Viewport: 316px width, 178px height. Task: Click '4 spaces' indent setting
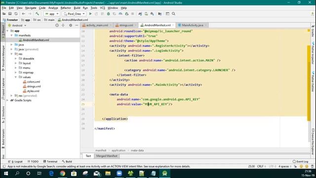284,167
